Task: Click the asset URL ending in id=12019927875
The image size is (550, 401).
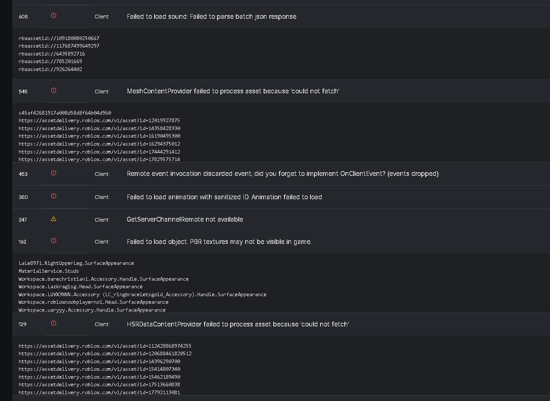Action: pos(99,120)
